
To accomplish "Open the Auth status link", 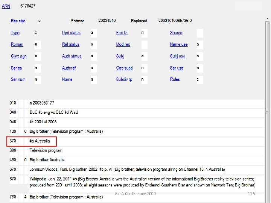I will coord(72,56).
